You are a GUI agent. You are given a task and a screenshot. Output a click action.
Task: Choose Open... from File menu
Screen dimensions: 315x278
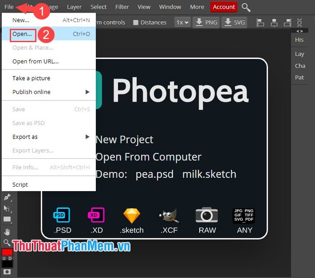coord(49,34)
